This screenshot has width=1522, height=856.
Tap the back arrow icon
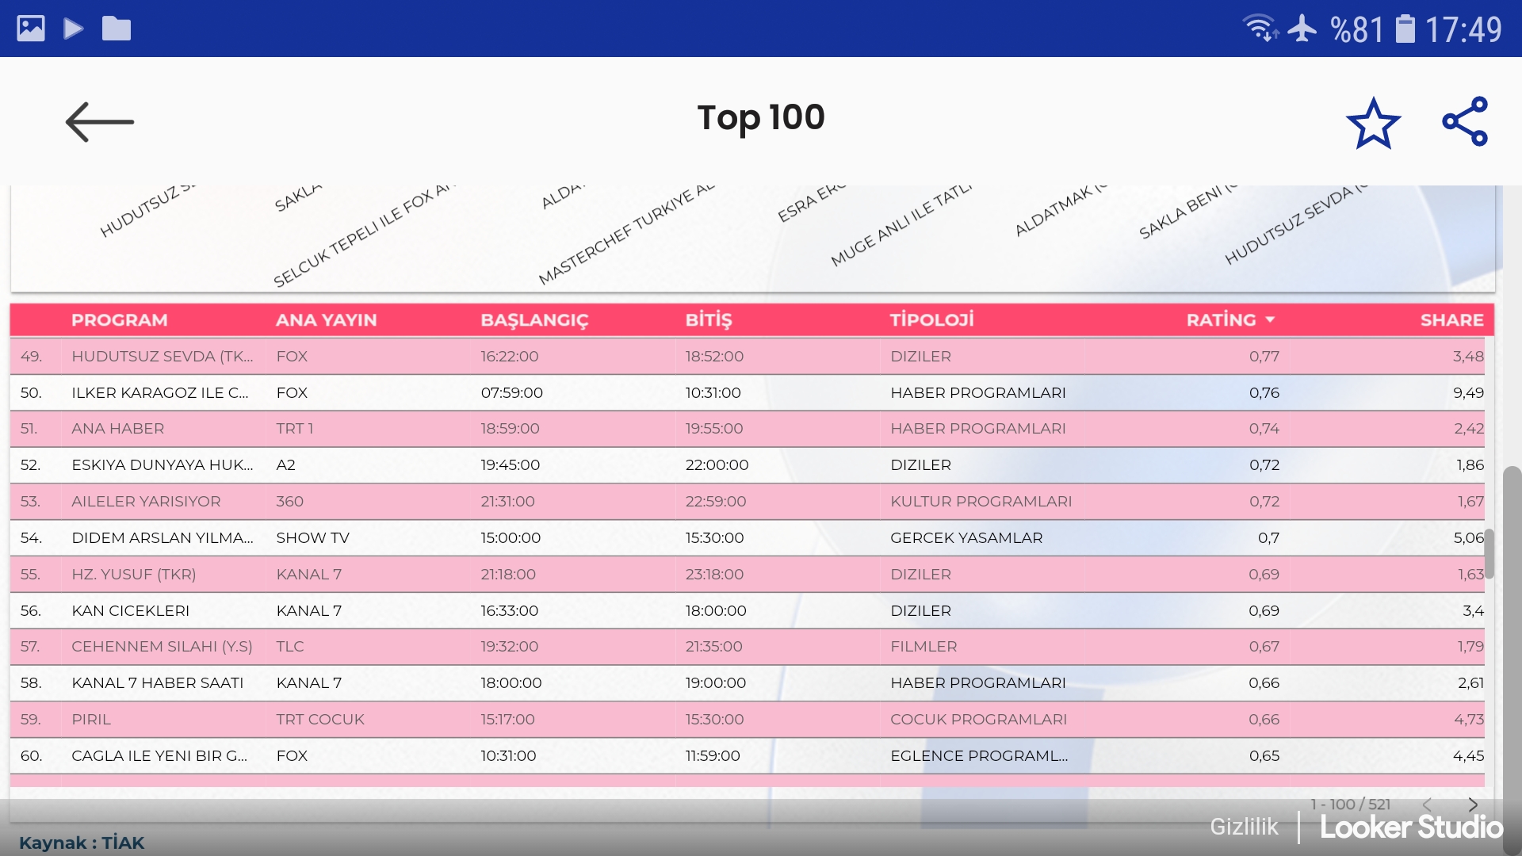point(100,122)
